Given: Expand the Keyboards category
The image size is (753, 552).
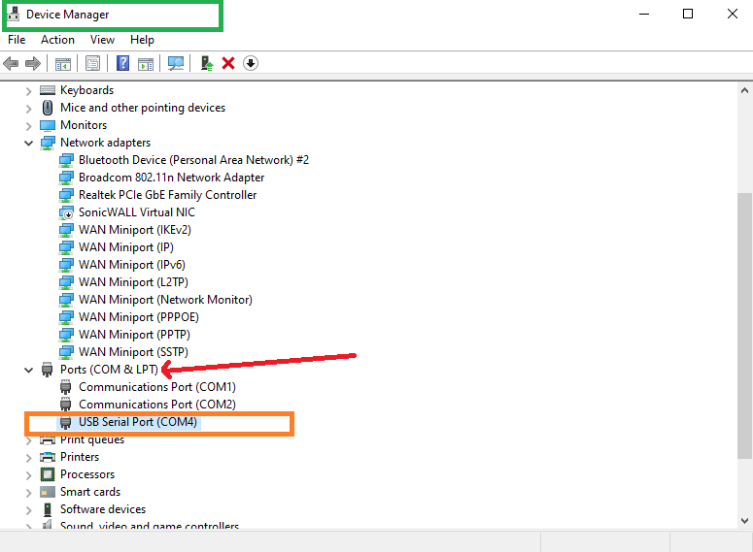Looking at the screenshot, I should (x=29, y=90).
